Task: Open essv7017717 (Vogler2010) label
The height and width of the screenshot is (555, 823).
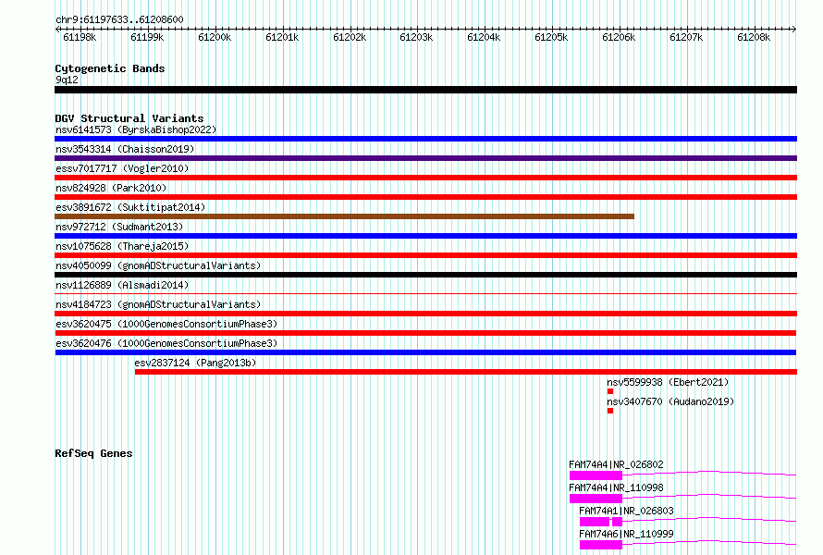Action: pyautogui.click(x=122, y=168)
